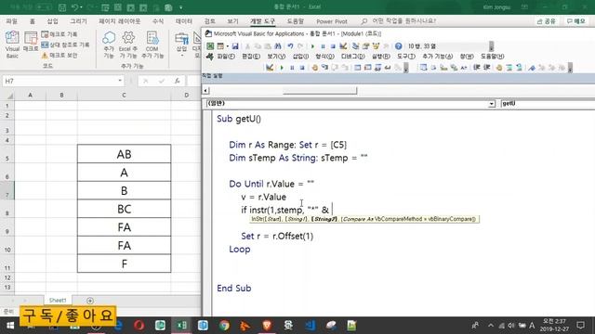Click the VBA Help question mark icon
595x334 pixels.
coord(398,46)
